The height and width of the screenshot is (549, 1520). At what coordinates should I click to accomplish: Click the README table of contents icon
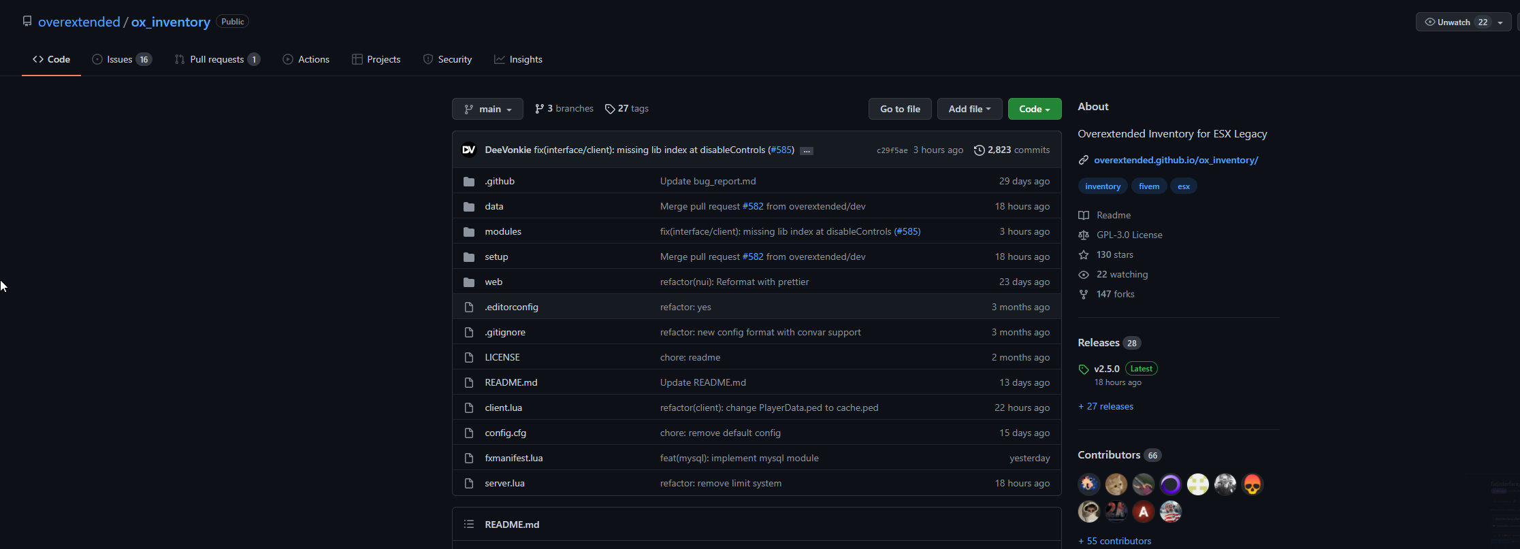coord(468,525)
